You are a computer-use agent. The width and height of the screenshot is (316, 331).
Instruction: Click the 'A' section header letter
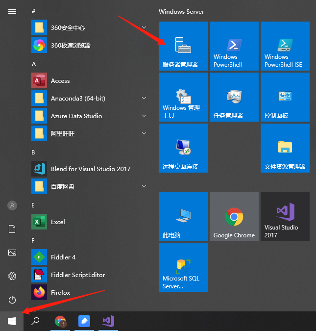click(x=34, y=64)
